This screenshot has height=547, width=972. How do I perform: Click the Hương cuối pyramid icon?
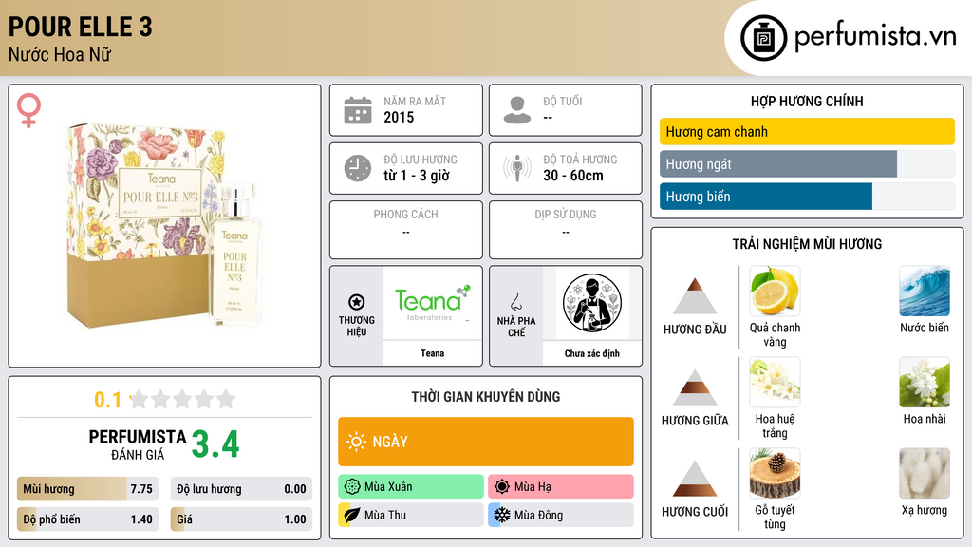click(695, 479)
